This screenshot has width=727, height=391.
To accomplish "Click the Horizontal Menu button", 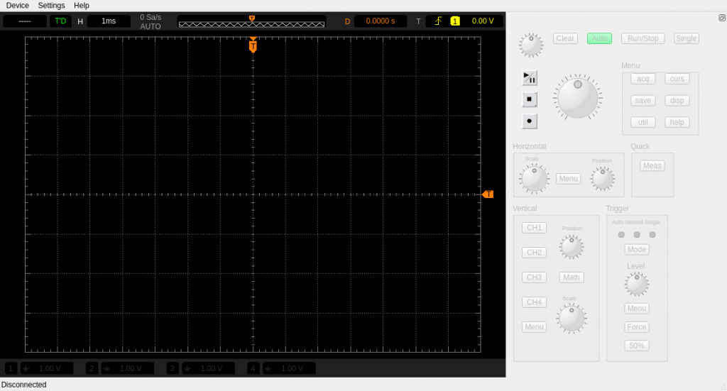I will click(x=569, y=179).
